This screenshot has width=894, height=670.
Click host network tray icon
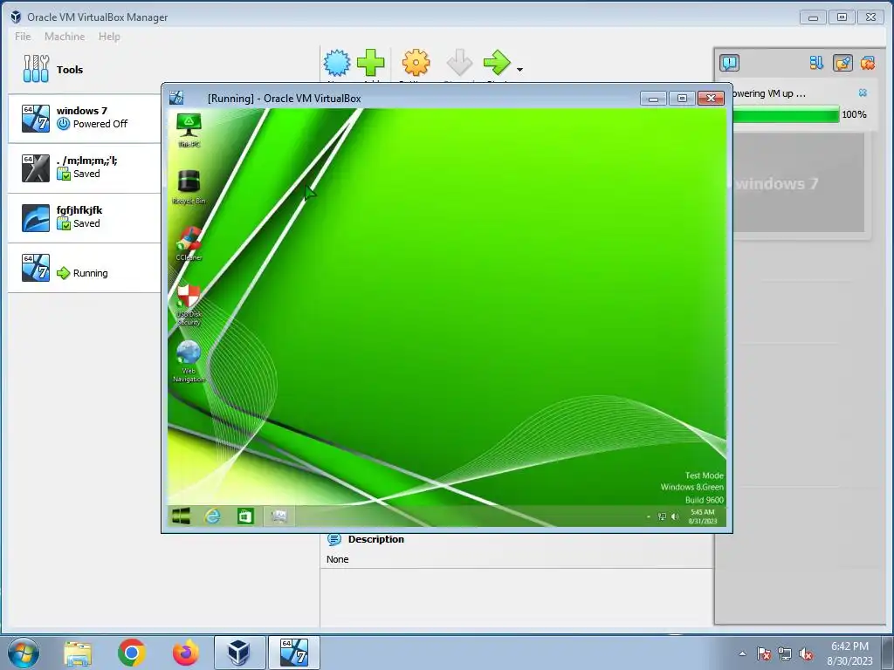(785, 653)
